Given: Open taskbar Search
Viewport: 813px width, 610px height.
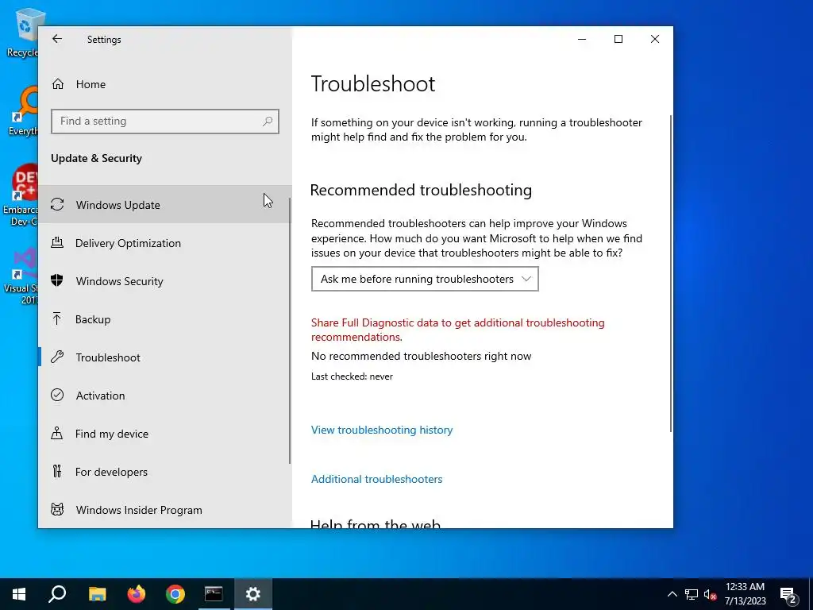Looking at the screenshot, I should click(57, 594).
